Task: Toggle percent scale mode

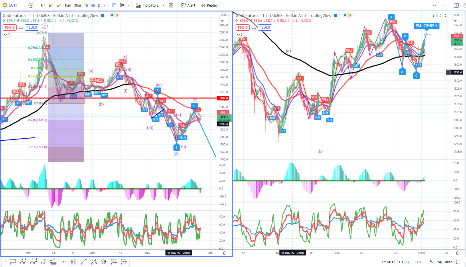Action: coord(431,262)
